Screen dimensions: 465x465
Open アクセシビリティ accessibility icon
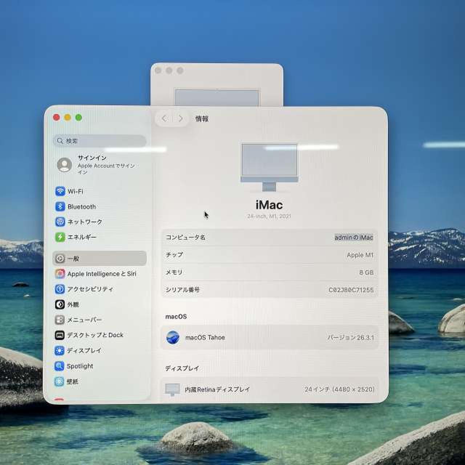60,289
